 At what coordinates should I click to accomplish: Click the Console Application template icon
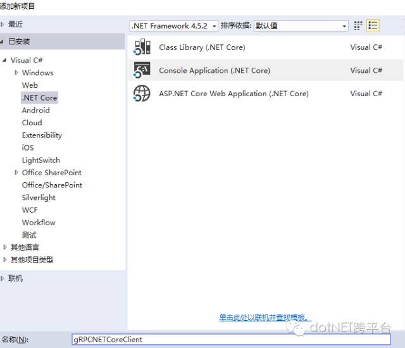142,70
